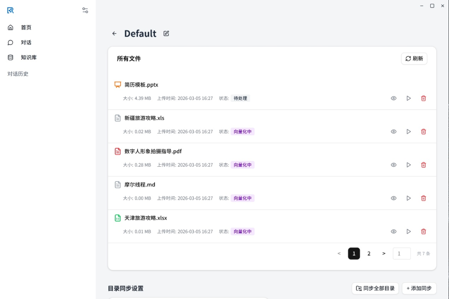This screenshot has height=299, width=449.
Task: Click the app logo icon
Action: click(10, 10)
